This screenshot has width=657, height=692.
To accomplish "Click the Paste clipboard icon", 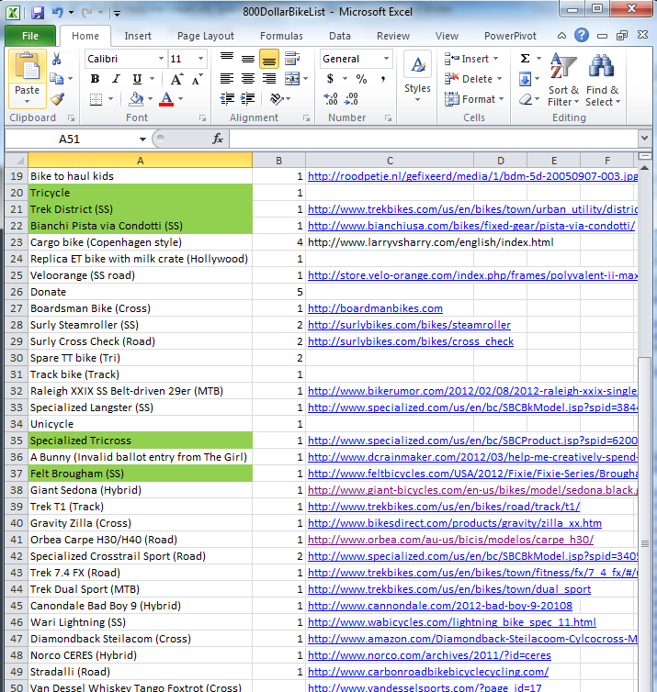I will [x=27, y=68].
